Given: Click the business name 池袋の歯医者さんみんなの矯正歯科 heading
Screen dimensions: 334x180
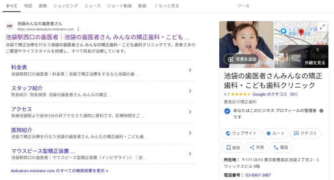Looking at the screenshot, I should (x=273, y=81).
